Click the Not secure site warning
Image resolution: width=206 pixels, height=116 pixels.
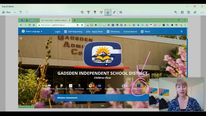pos(44,25)
